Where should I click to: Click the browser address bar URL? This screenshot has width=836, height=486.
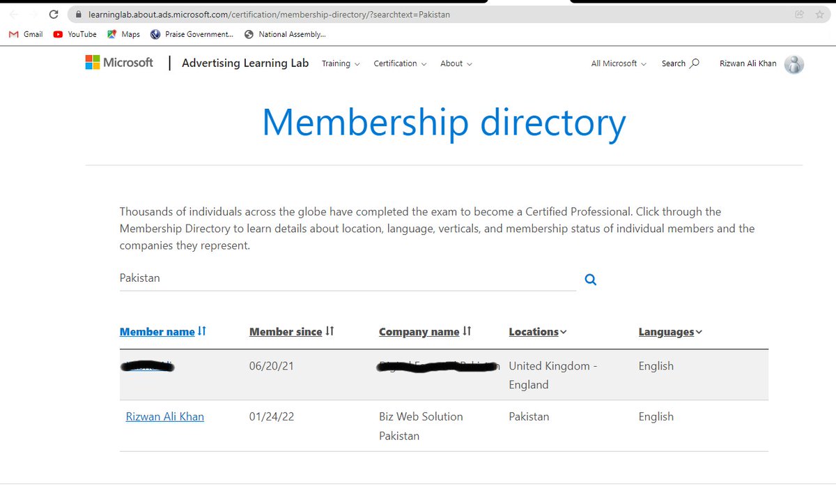click(269, 14)
